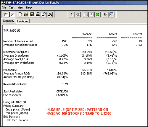Viewport: 148px width, 127px height.
Task: Select the Summary tab
Action: [9, 21]
